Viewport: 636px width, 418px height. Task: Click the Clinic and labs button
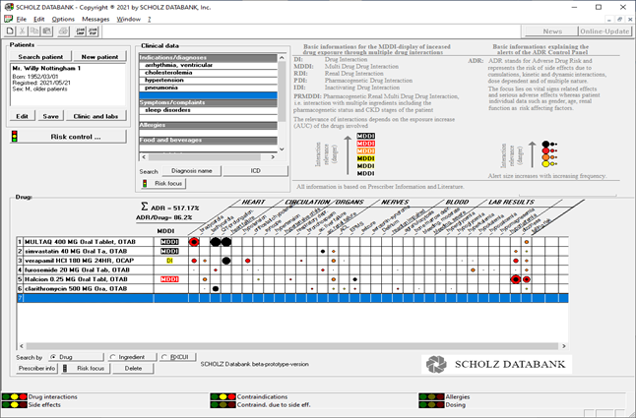[x=95, y=116]
